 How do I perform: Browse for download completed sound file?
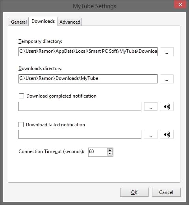[150, 106]
